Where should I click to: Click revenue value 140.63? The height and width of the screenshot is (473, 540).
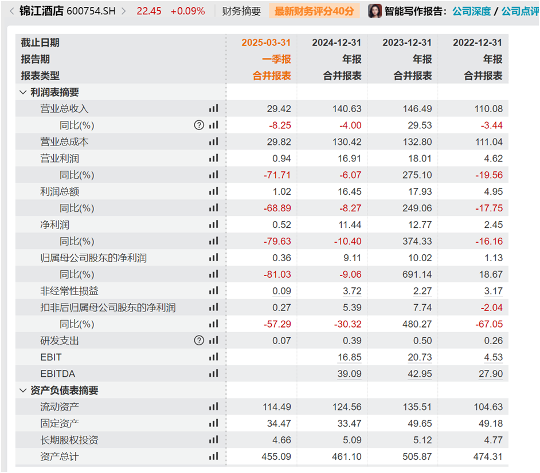[347, 109]
